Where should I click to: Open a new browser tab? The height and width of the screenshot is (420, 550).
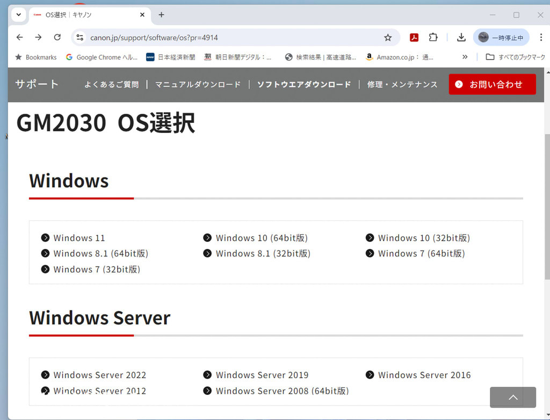pyautogui.click(x=161, y=14)
